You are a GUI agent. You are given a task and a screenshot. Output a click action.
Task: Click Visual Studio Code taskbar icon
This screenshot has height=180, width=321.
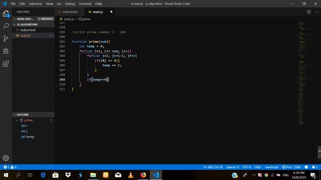(156, 175)
